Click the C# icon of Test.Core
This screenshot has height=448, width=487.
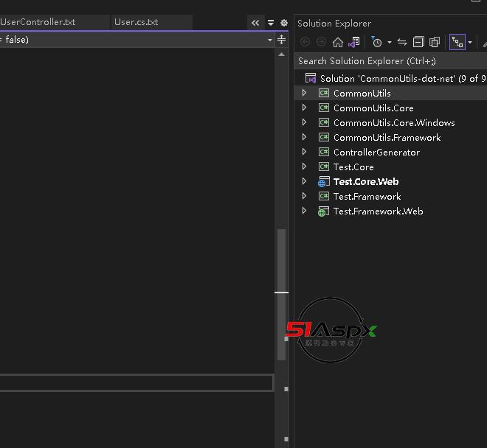point(324,167)
